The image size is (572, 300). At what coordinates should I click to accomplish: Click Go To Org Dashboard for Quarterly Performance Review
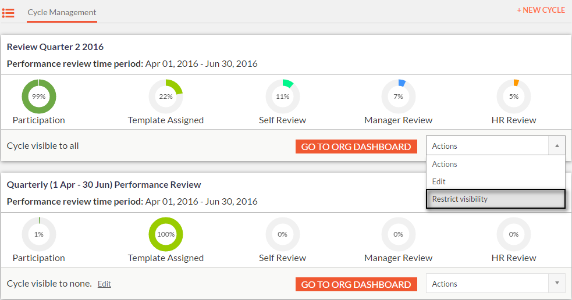(x=356, y=284)
